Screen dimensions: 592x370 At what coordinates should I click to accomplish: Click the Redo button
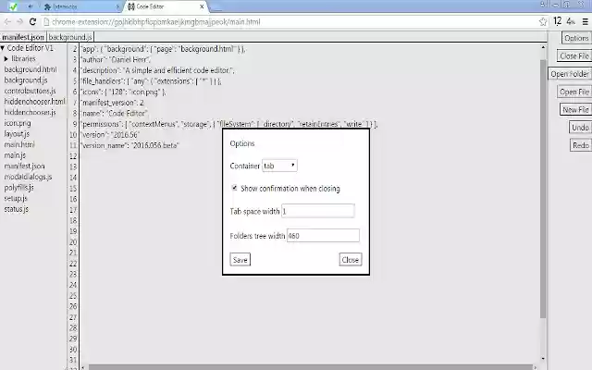click(x=580, y=145)
